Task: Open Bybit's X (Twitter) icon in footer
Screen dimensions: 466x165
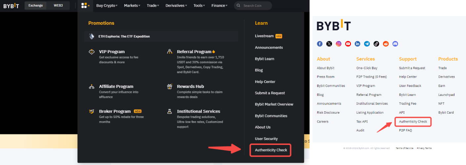Action: tap(329, 44)
